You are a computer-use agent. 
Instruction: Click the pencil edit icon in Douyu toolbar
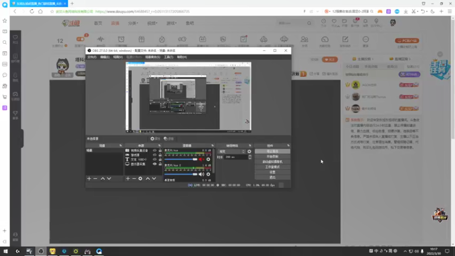click(x=345, y=39)
